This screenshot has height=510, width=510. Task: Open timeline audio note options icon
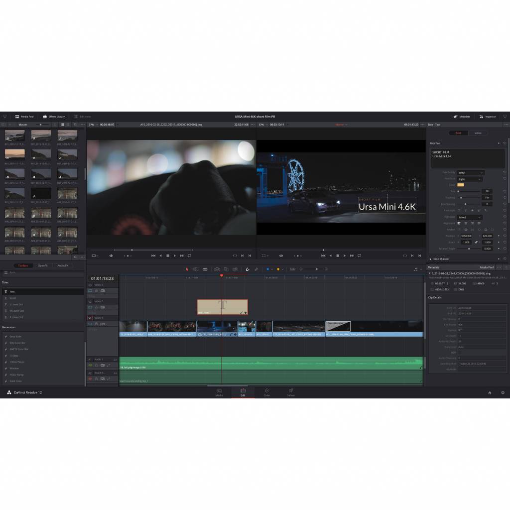tap(416, 269)
